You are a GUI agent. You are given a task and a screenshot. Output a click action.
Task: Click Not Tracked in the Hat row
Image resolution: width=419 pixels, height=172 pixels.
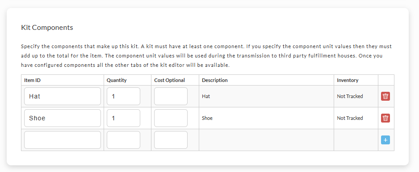pos(350,96)
